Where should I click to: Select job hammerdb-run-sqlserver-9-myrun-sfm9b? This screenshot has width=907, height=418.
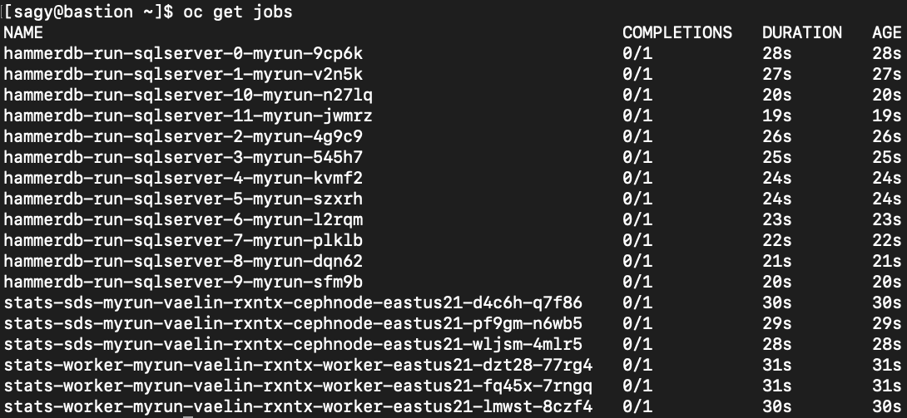coord(183,283)
